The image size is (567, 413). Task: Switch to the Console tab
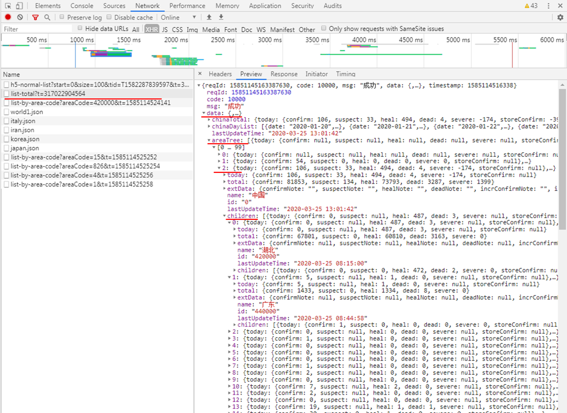(x=82, y=6)
